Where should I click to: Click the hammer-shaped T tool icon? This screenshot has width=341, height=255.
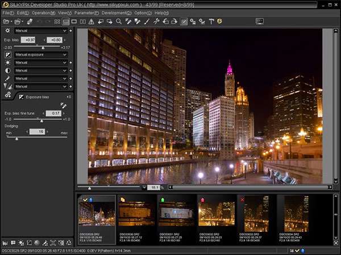(x=211, y=22)
